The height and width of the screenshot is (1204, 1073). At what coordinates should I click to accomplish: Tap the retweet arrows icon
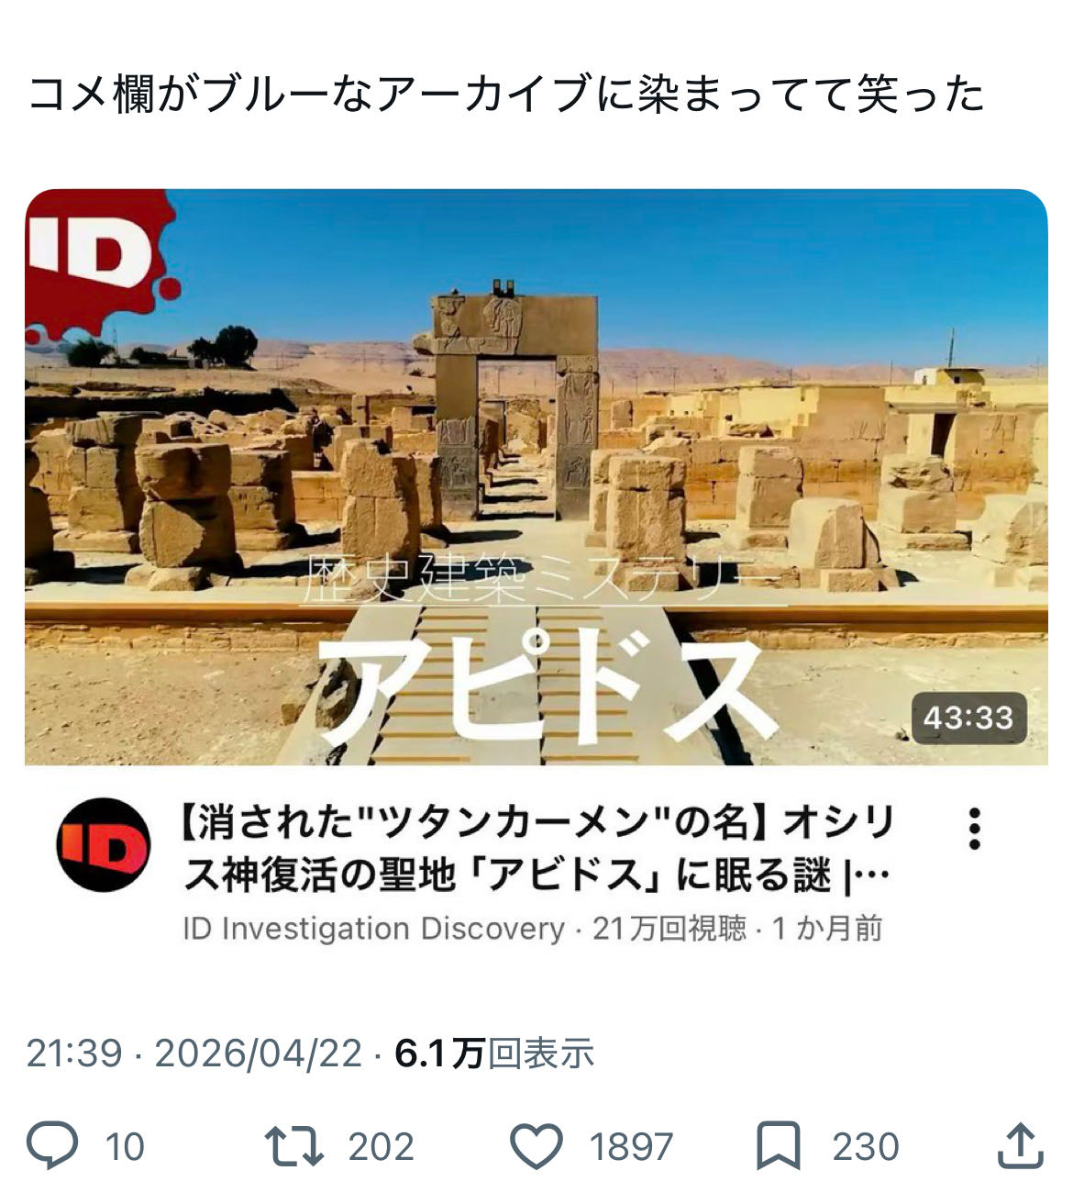(293, 1146)
